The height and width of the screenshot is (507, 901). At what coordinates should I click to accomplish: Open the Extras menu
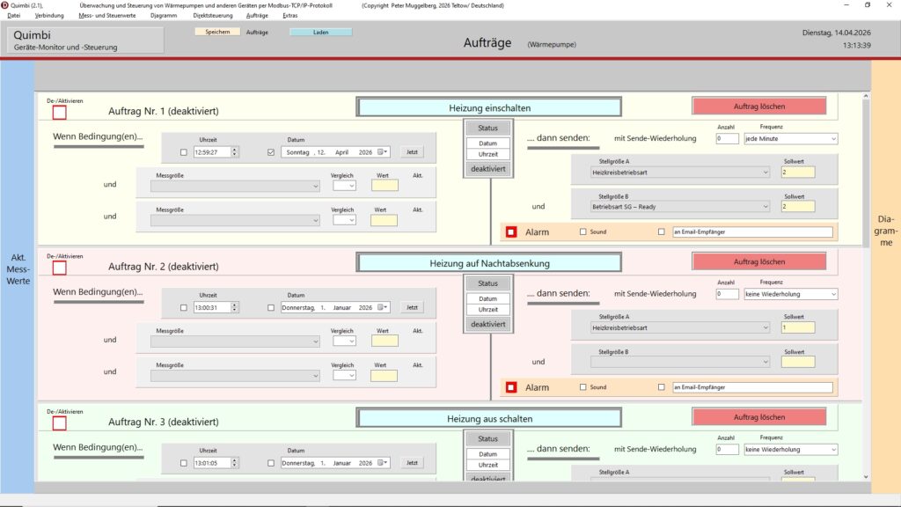click(x=290, y=16)
